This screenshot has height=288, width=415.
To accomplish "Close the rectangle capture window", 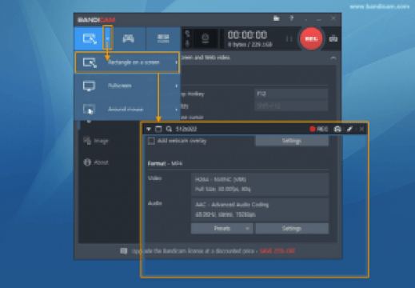I will point(361,129).
